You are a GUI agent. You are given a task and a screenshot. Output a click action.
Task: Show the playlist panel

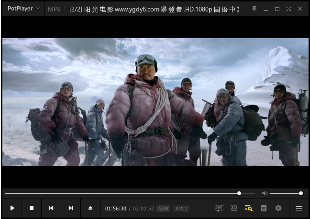tap(263, 208)
